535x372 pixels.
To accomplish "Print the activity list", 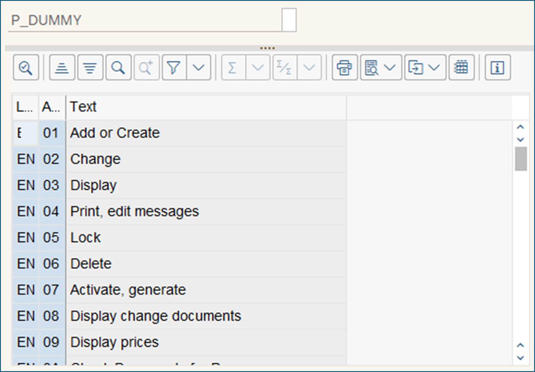I will click(344, 68).
